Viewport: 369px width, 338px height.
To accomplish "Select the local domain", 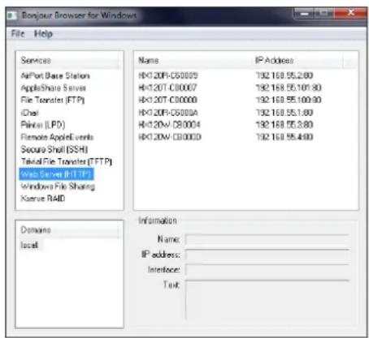I will [x=29, y=245].
